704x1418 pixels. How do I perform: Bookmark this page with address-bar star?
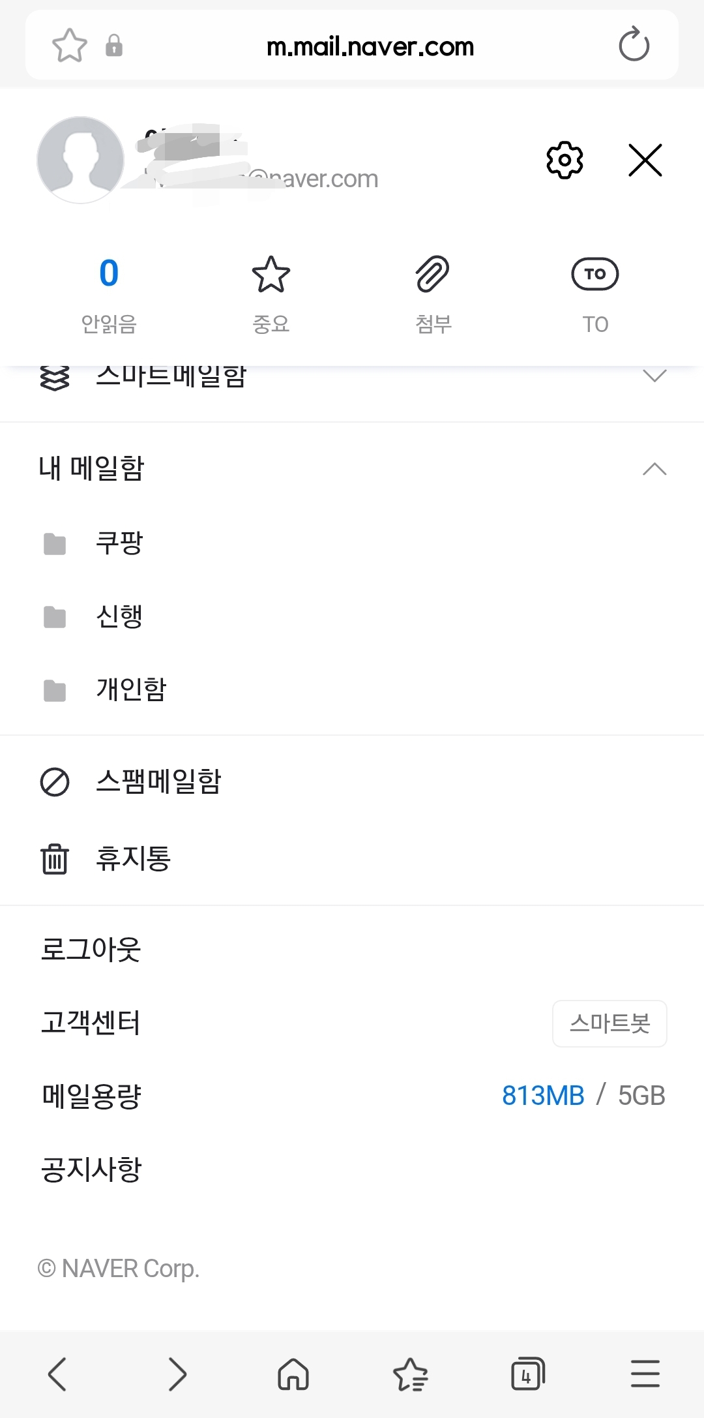coord(69,46)
